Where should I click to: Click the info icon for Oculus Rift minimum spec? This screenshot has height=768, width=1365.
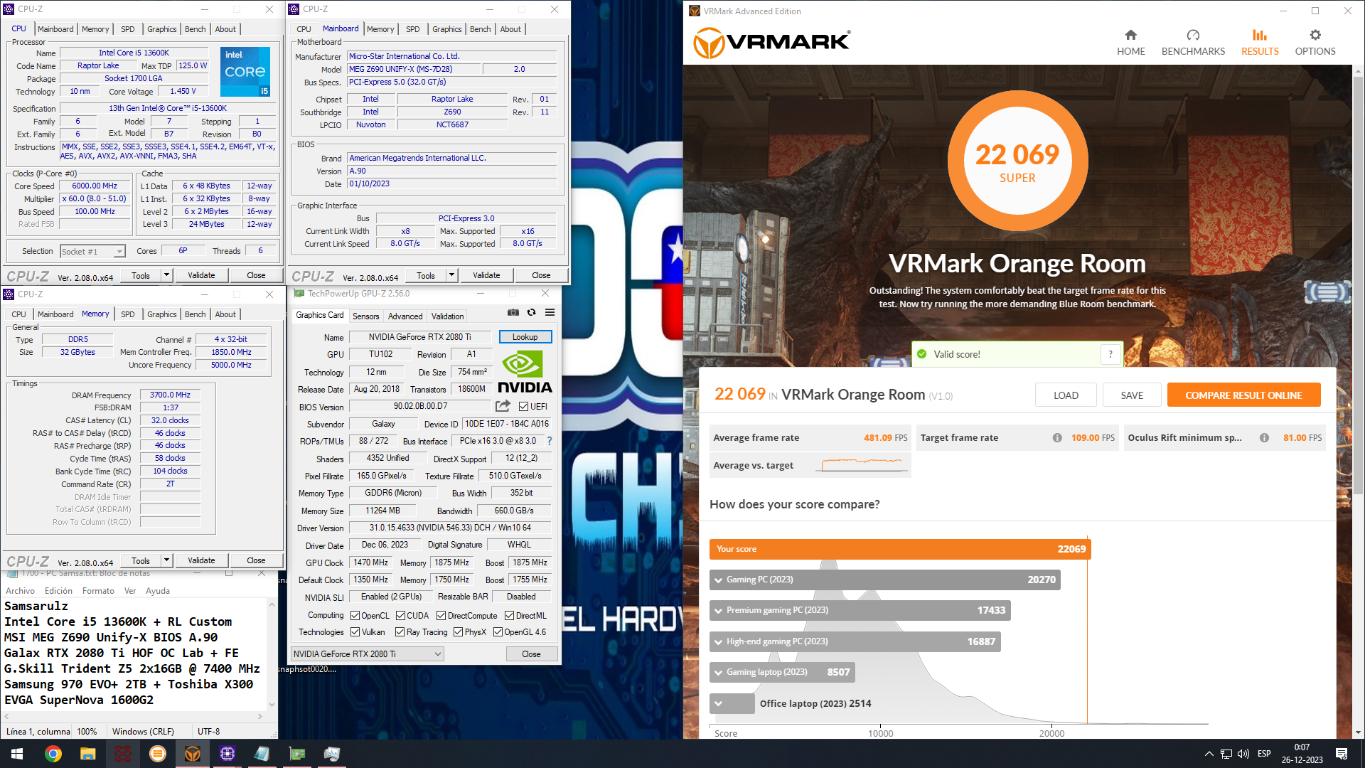1264,438
